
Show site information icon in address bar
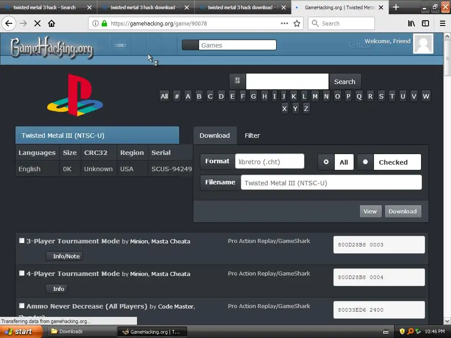coord(96,23)
